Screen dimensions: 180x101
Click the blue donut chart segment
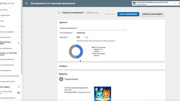pyautogui.click(x=81, y=52)
